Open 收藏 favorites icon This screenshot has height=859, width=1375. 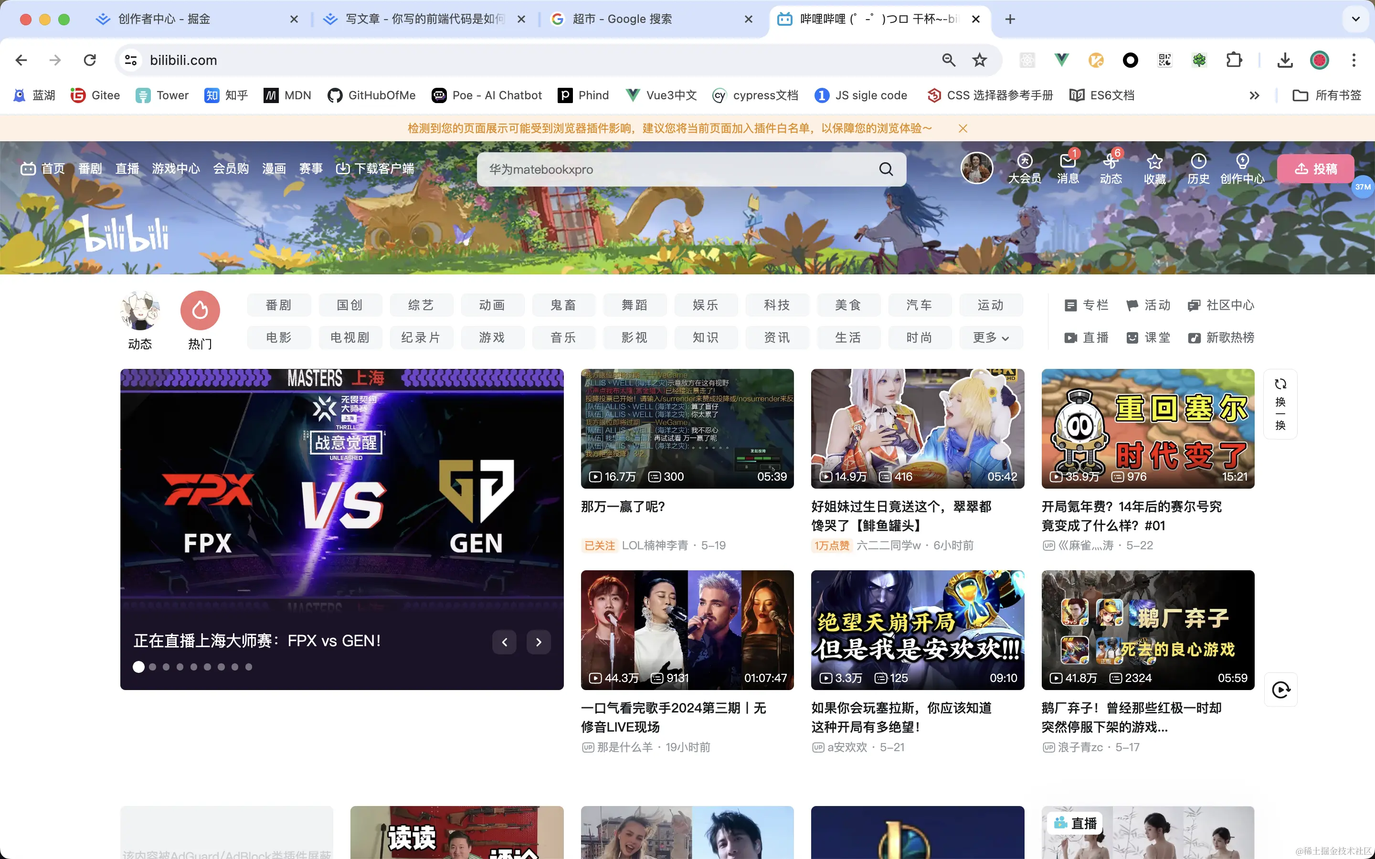[1154, 169]
